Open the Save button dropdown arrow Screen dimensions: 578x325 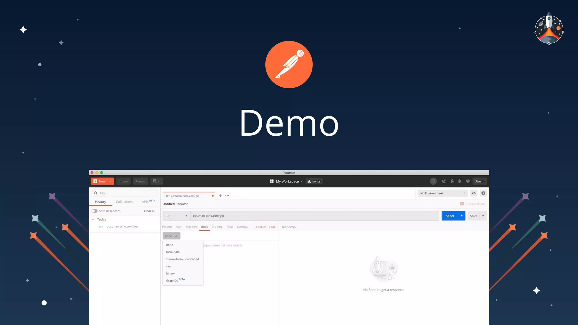pyautogui.click(x=483, y=216)
